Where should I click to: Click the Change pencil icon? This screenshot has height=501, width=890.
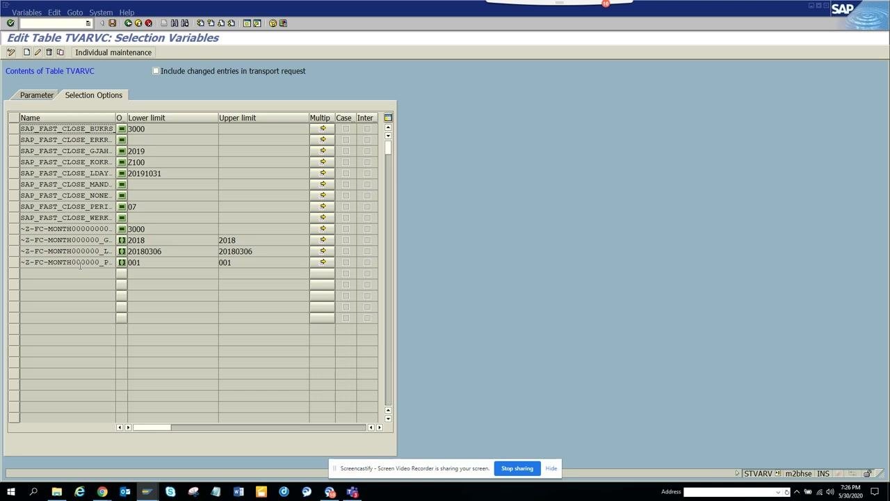tap(38, 52)
